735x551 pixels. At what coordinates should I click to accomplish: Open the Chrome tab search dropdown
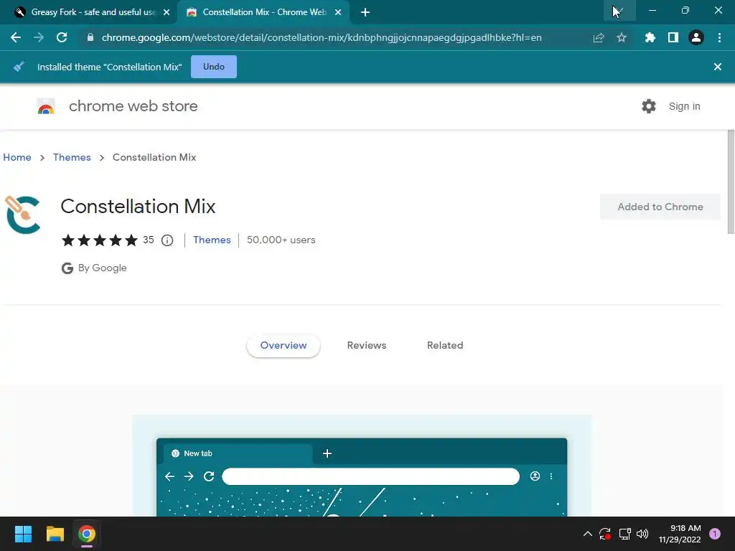click(619, 11)
